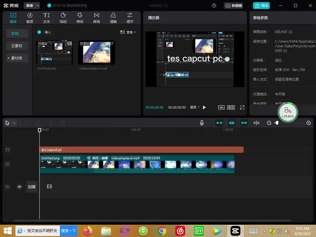Viewport: 316px width, 237px height.
Task: Click the timeline playhead marker
Action: pos(39,130)
